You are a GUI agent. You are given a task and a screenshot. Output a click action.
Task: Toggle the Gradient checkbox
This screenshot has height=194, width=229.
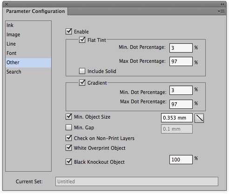coord(82,83)
